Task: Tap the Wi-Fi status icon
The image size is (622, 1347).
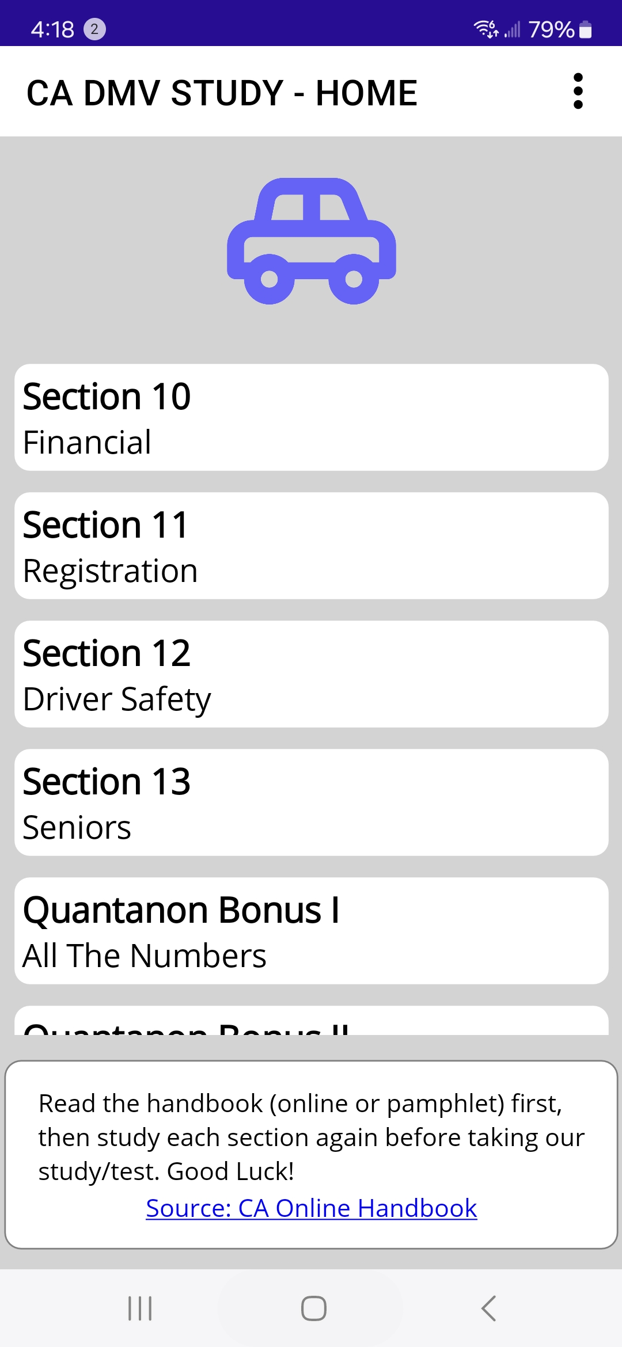Action: tap(486, 29)
